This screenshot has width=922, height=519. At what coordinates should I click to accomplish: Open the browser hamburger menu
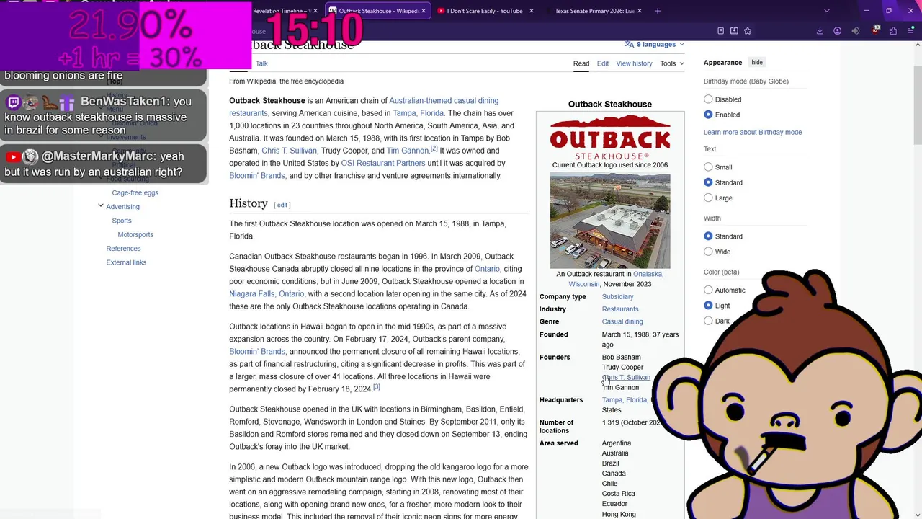911,31
